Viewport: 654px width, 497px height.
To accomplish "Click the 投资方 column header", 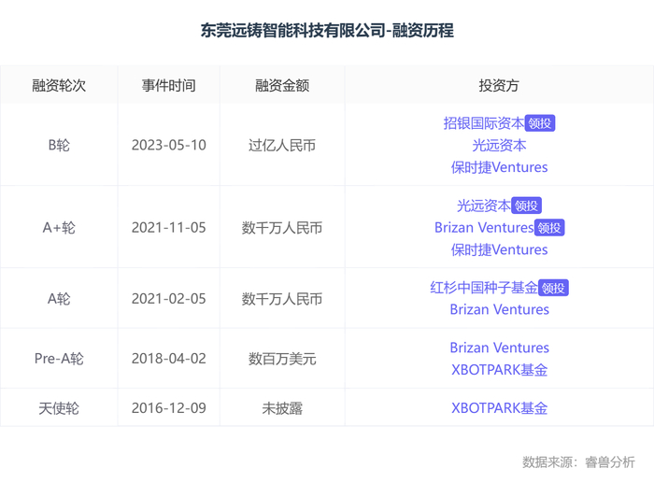I will pyautogui.click(x=499, y=85).
